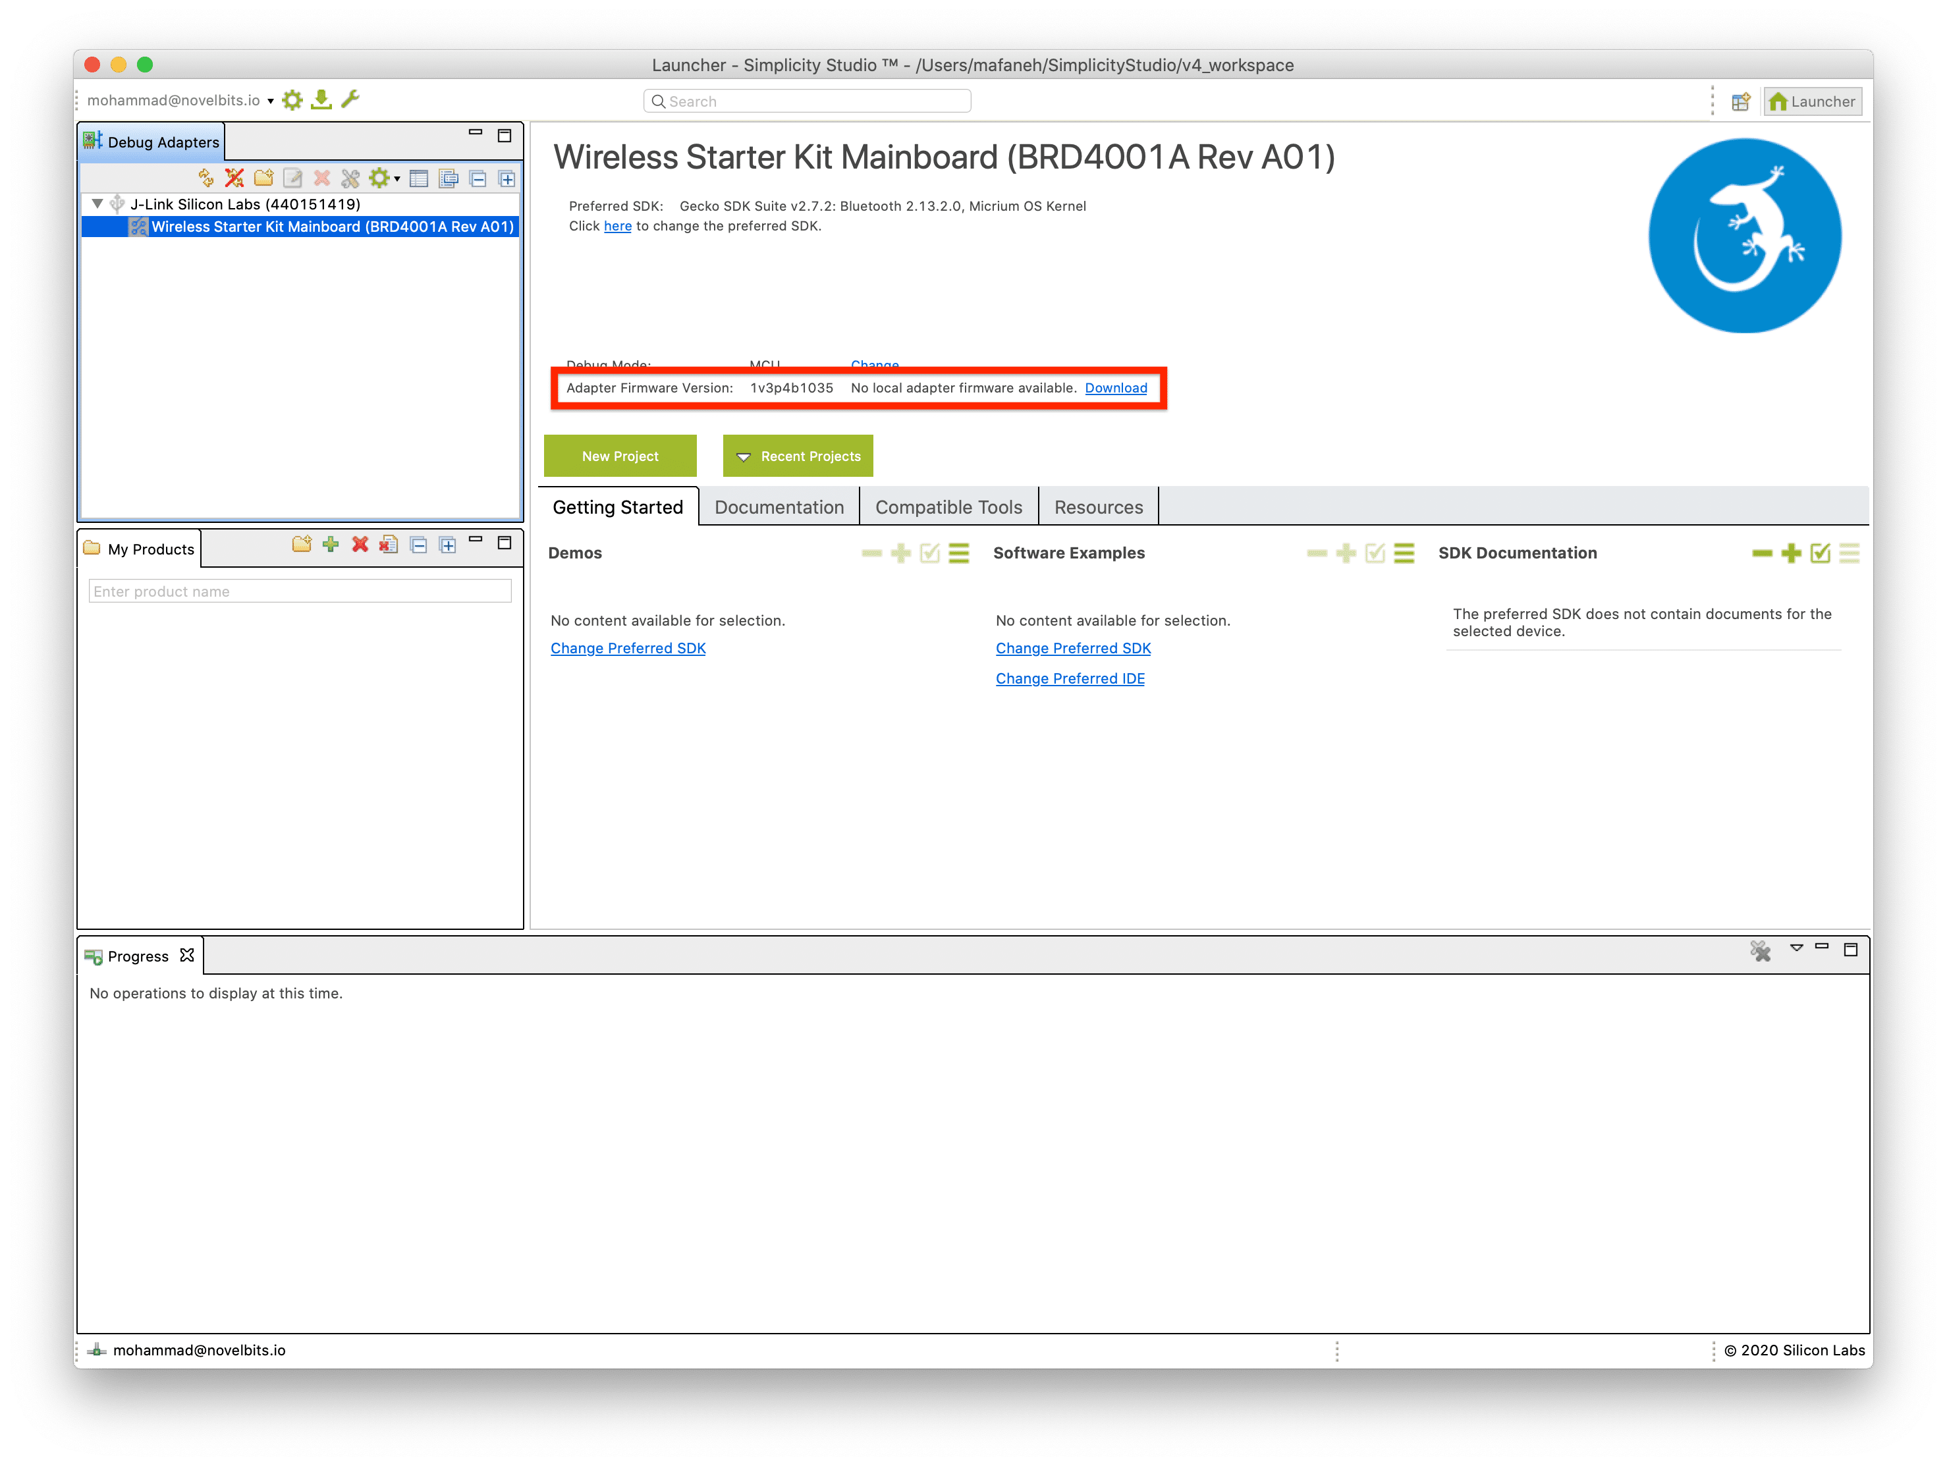Click the refresh detected hardware icon
Screen dimensions: 1947x1466
(x=205, y=178)
